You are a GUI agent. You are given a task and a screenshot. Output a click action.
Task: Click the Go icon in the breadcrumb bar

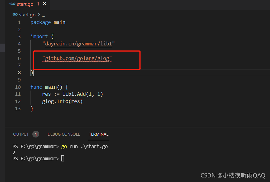click(14, 15)
